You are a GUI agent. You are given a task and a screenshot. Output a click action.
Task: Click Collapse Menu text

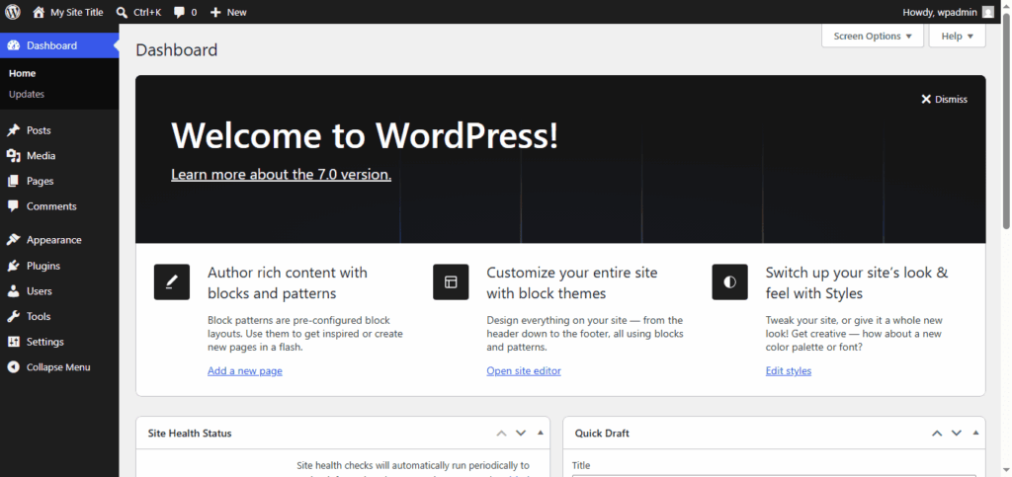click(58, 367)
